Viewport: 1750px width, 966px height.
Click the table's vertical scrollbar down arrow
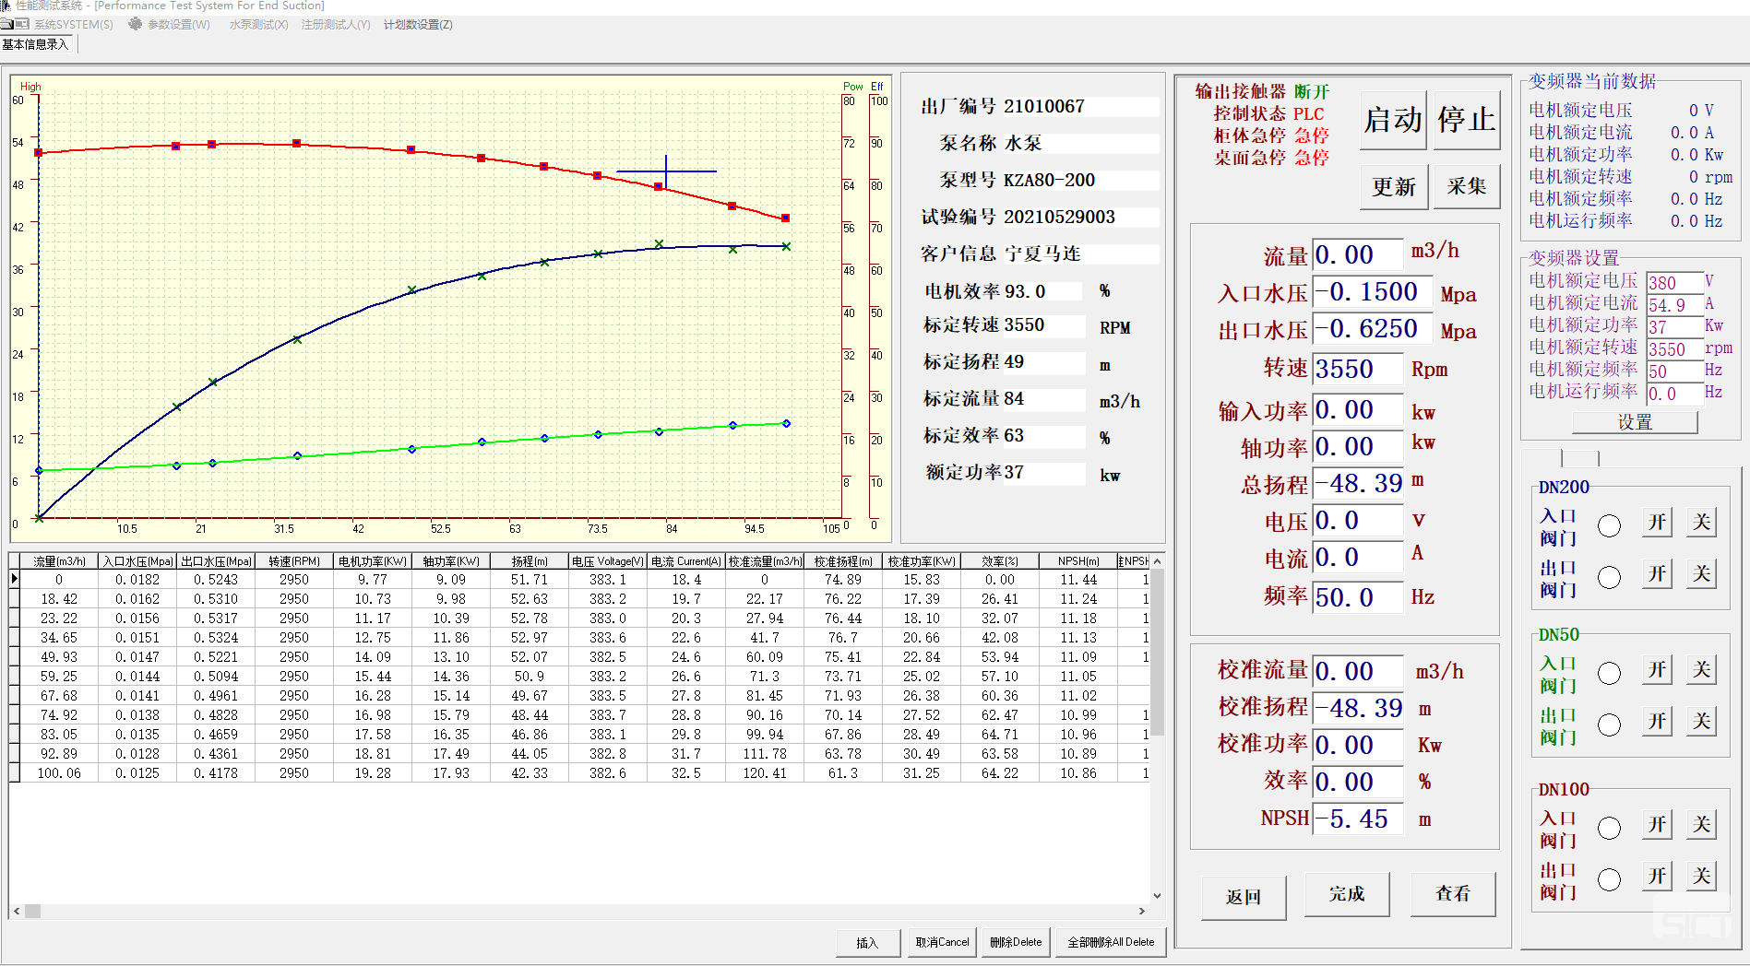[1157, 895]
